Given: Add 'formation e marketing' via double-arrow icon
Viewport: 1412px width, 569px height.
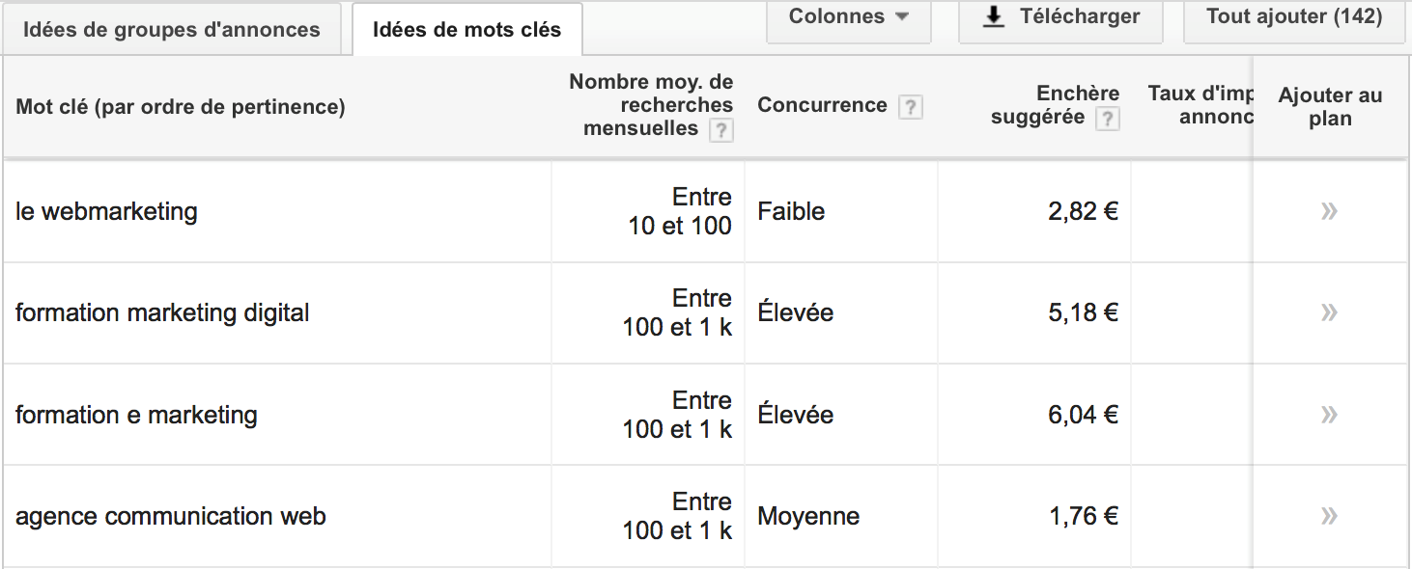Looking at the screenshot, I should click(1330, 414).
